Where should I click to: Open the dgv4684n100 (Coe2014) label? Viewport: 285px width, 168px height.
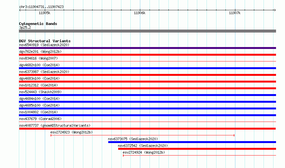pos(39,99)
